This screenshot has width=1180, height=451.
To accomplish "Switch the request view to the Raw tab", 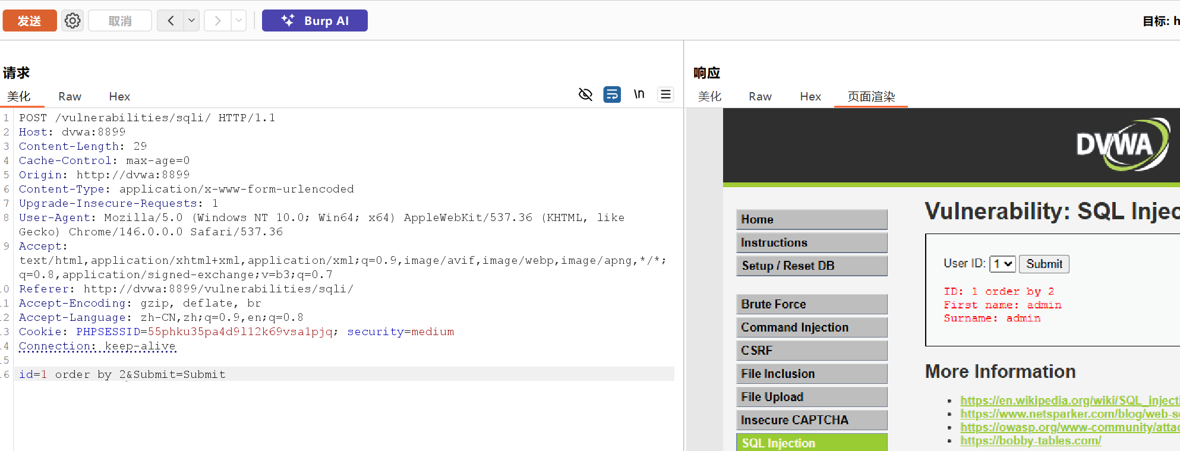I will click(70, 96).
